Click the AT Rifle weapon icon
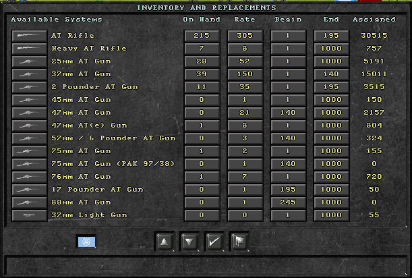This screenshot has height=278, width=412. point(30,36)
